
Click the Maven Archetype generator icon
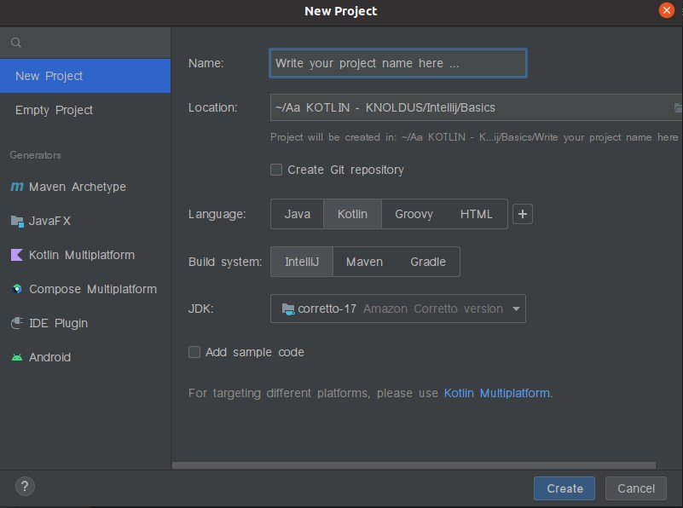coord(17,187)
